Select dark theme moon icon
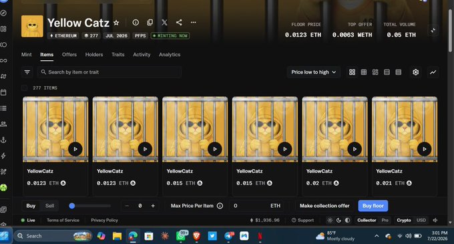 (338, 220)
